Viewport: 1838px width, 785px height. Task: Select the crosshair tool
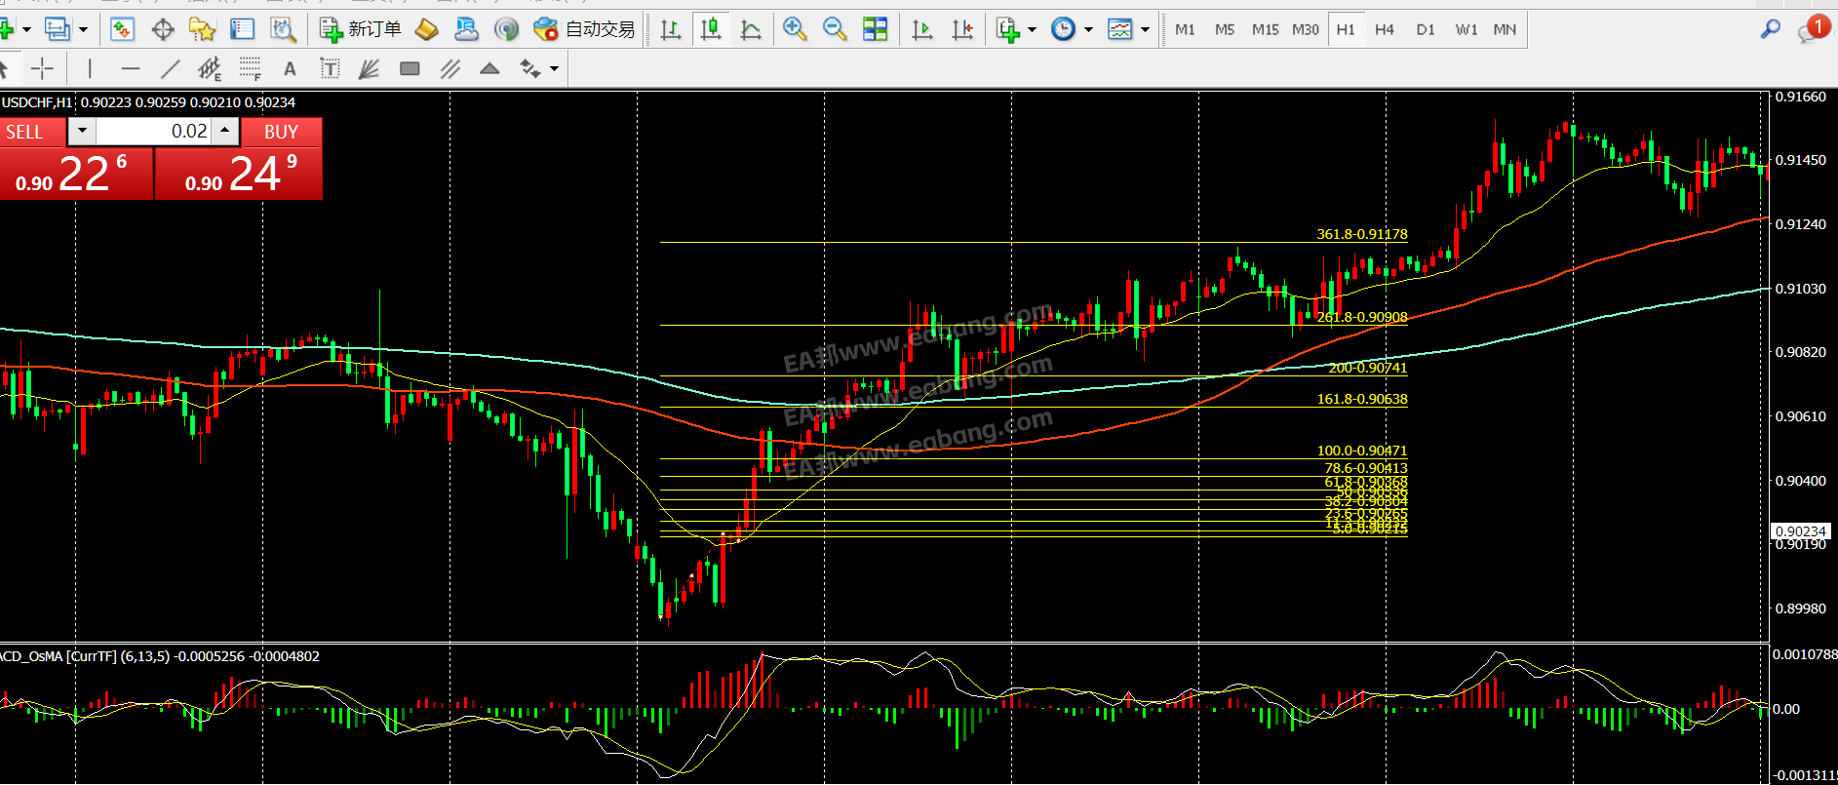tap(42, 68)
